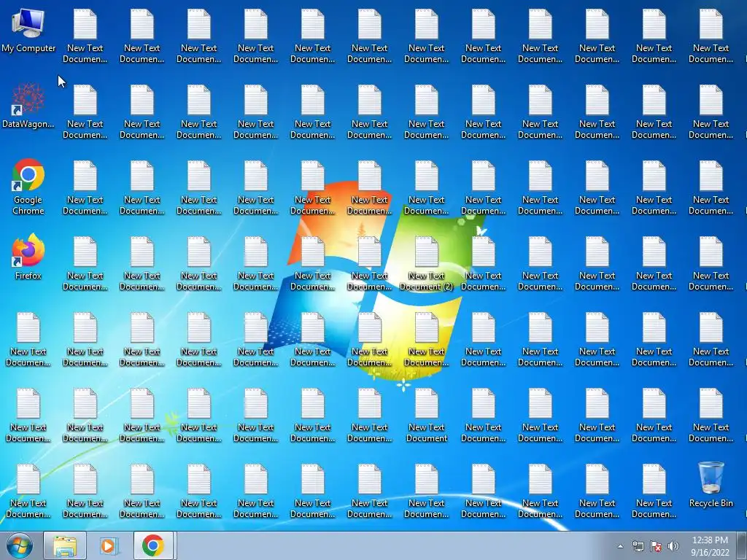
Task: Select the New Text Document (2) file
Action: point(426,264)
